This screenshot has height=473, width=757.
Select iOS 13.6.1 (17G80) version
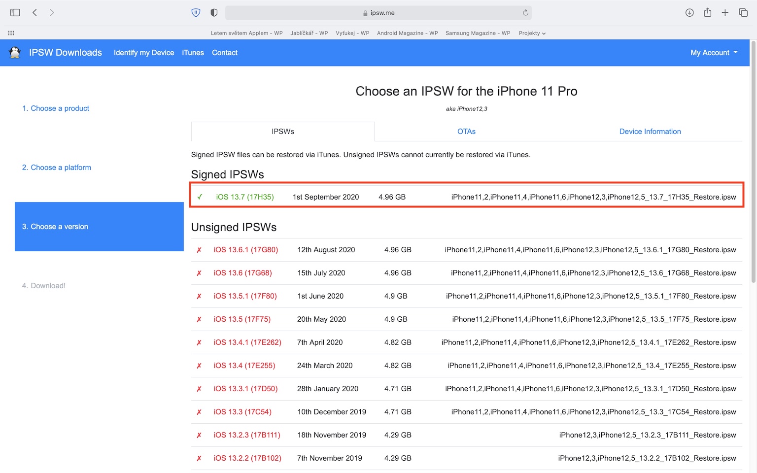point(246,250)
